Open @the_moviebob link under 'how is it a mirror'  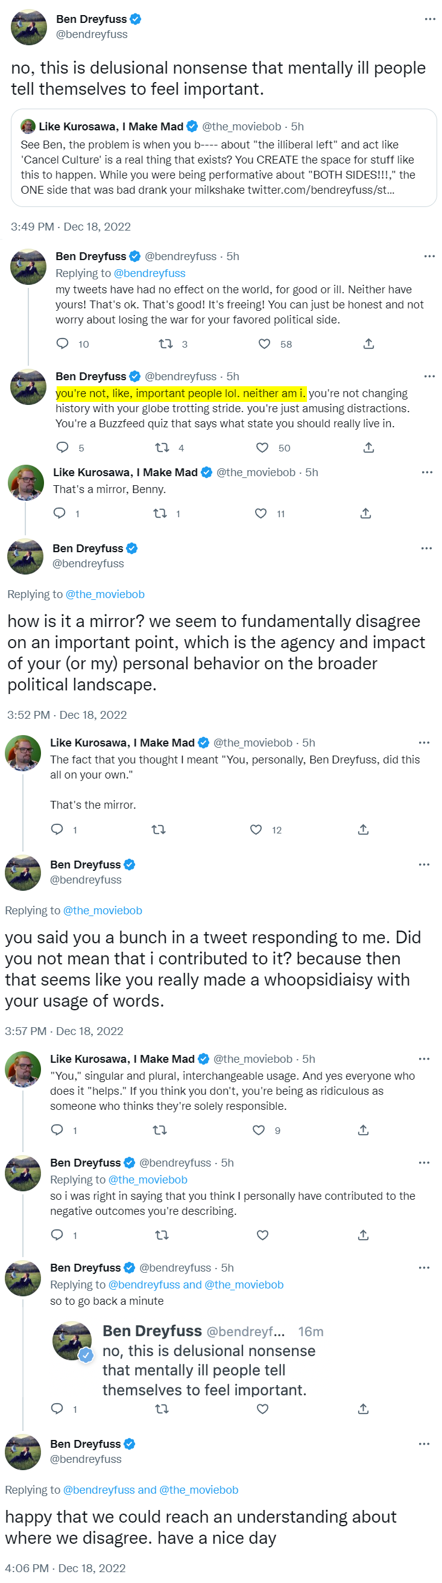coord(105,594)
